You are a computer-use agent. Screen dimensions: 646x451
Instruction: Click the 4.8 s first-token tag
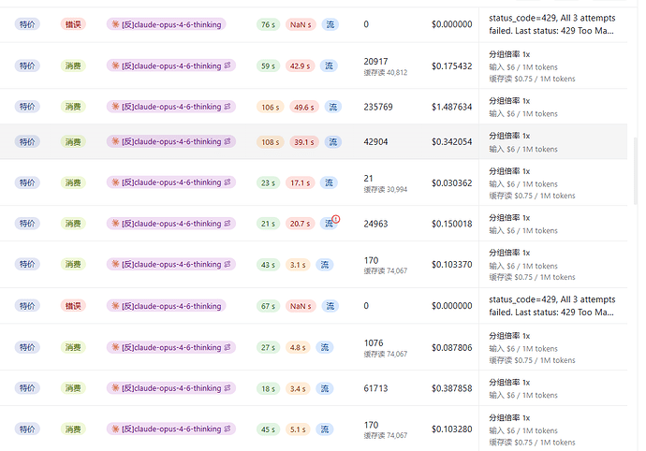pyautogui.click(x=298, y=348)
